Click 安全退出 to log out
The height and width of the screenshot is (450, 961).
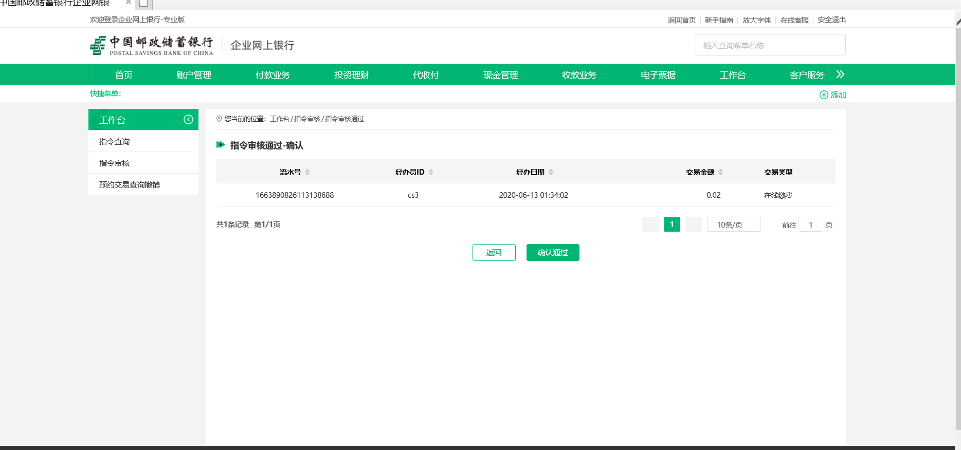click(x=831, y=20)
